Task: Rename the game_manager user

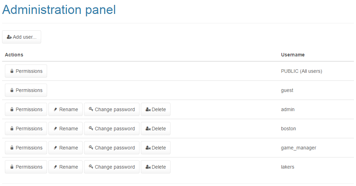Action: 66,148
